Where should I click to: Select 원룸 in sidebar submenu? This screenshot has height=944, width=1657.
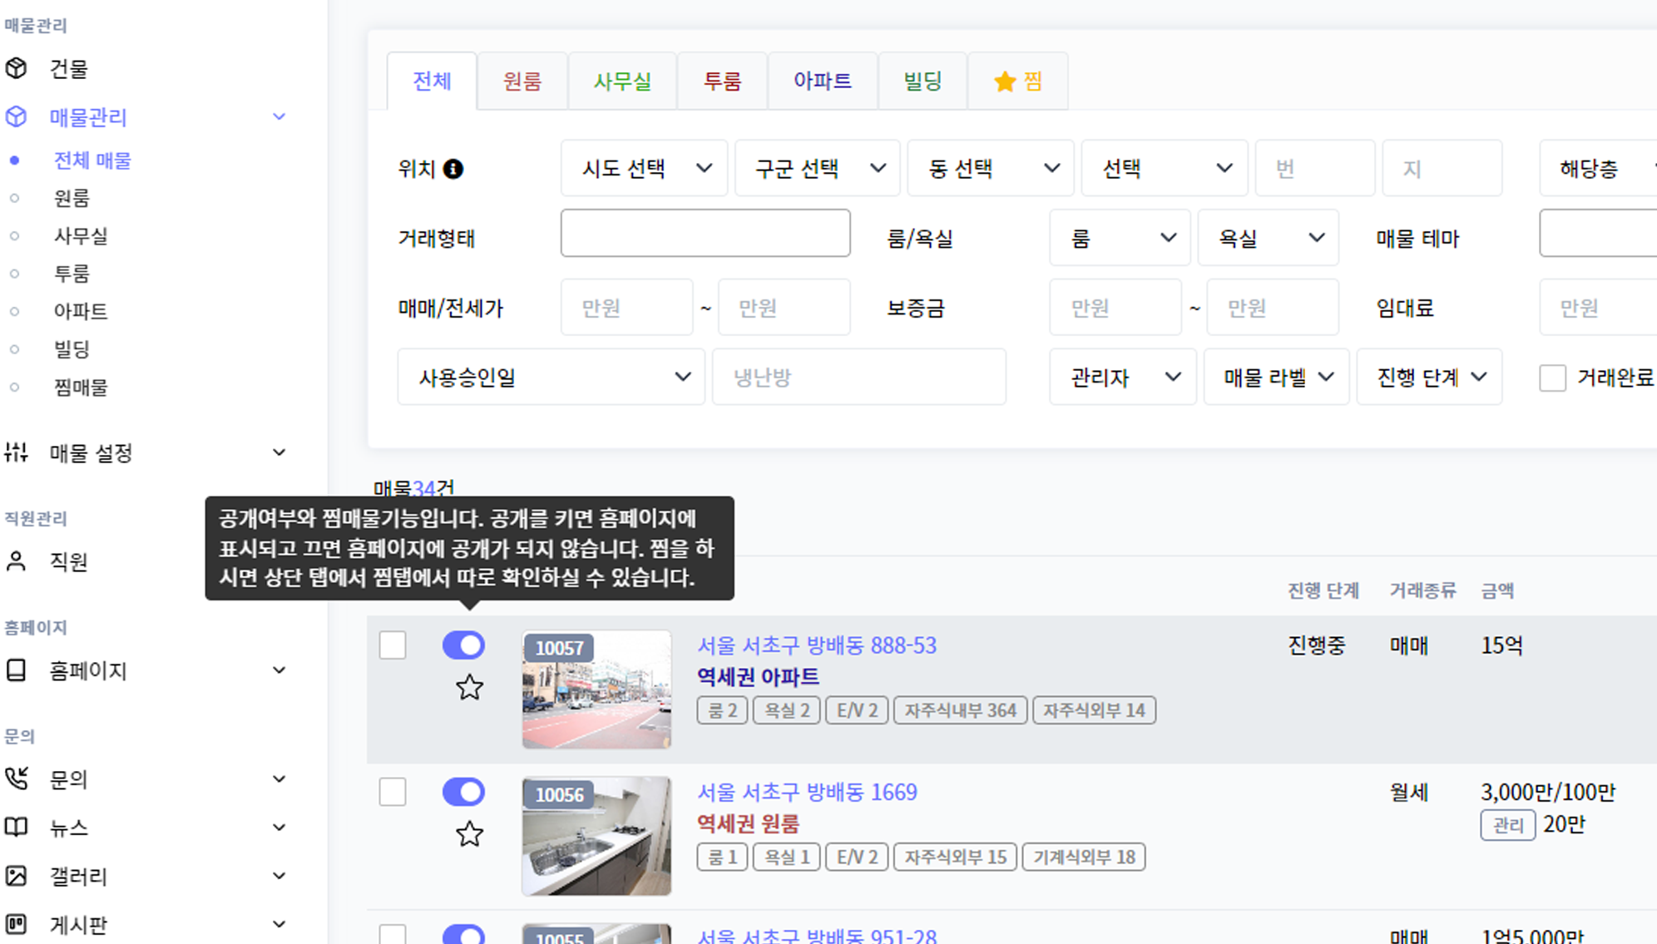pos(72,198)
